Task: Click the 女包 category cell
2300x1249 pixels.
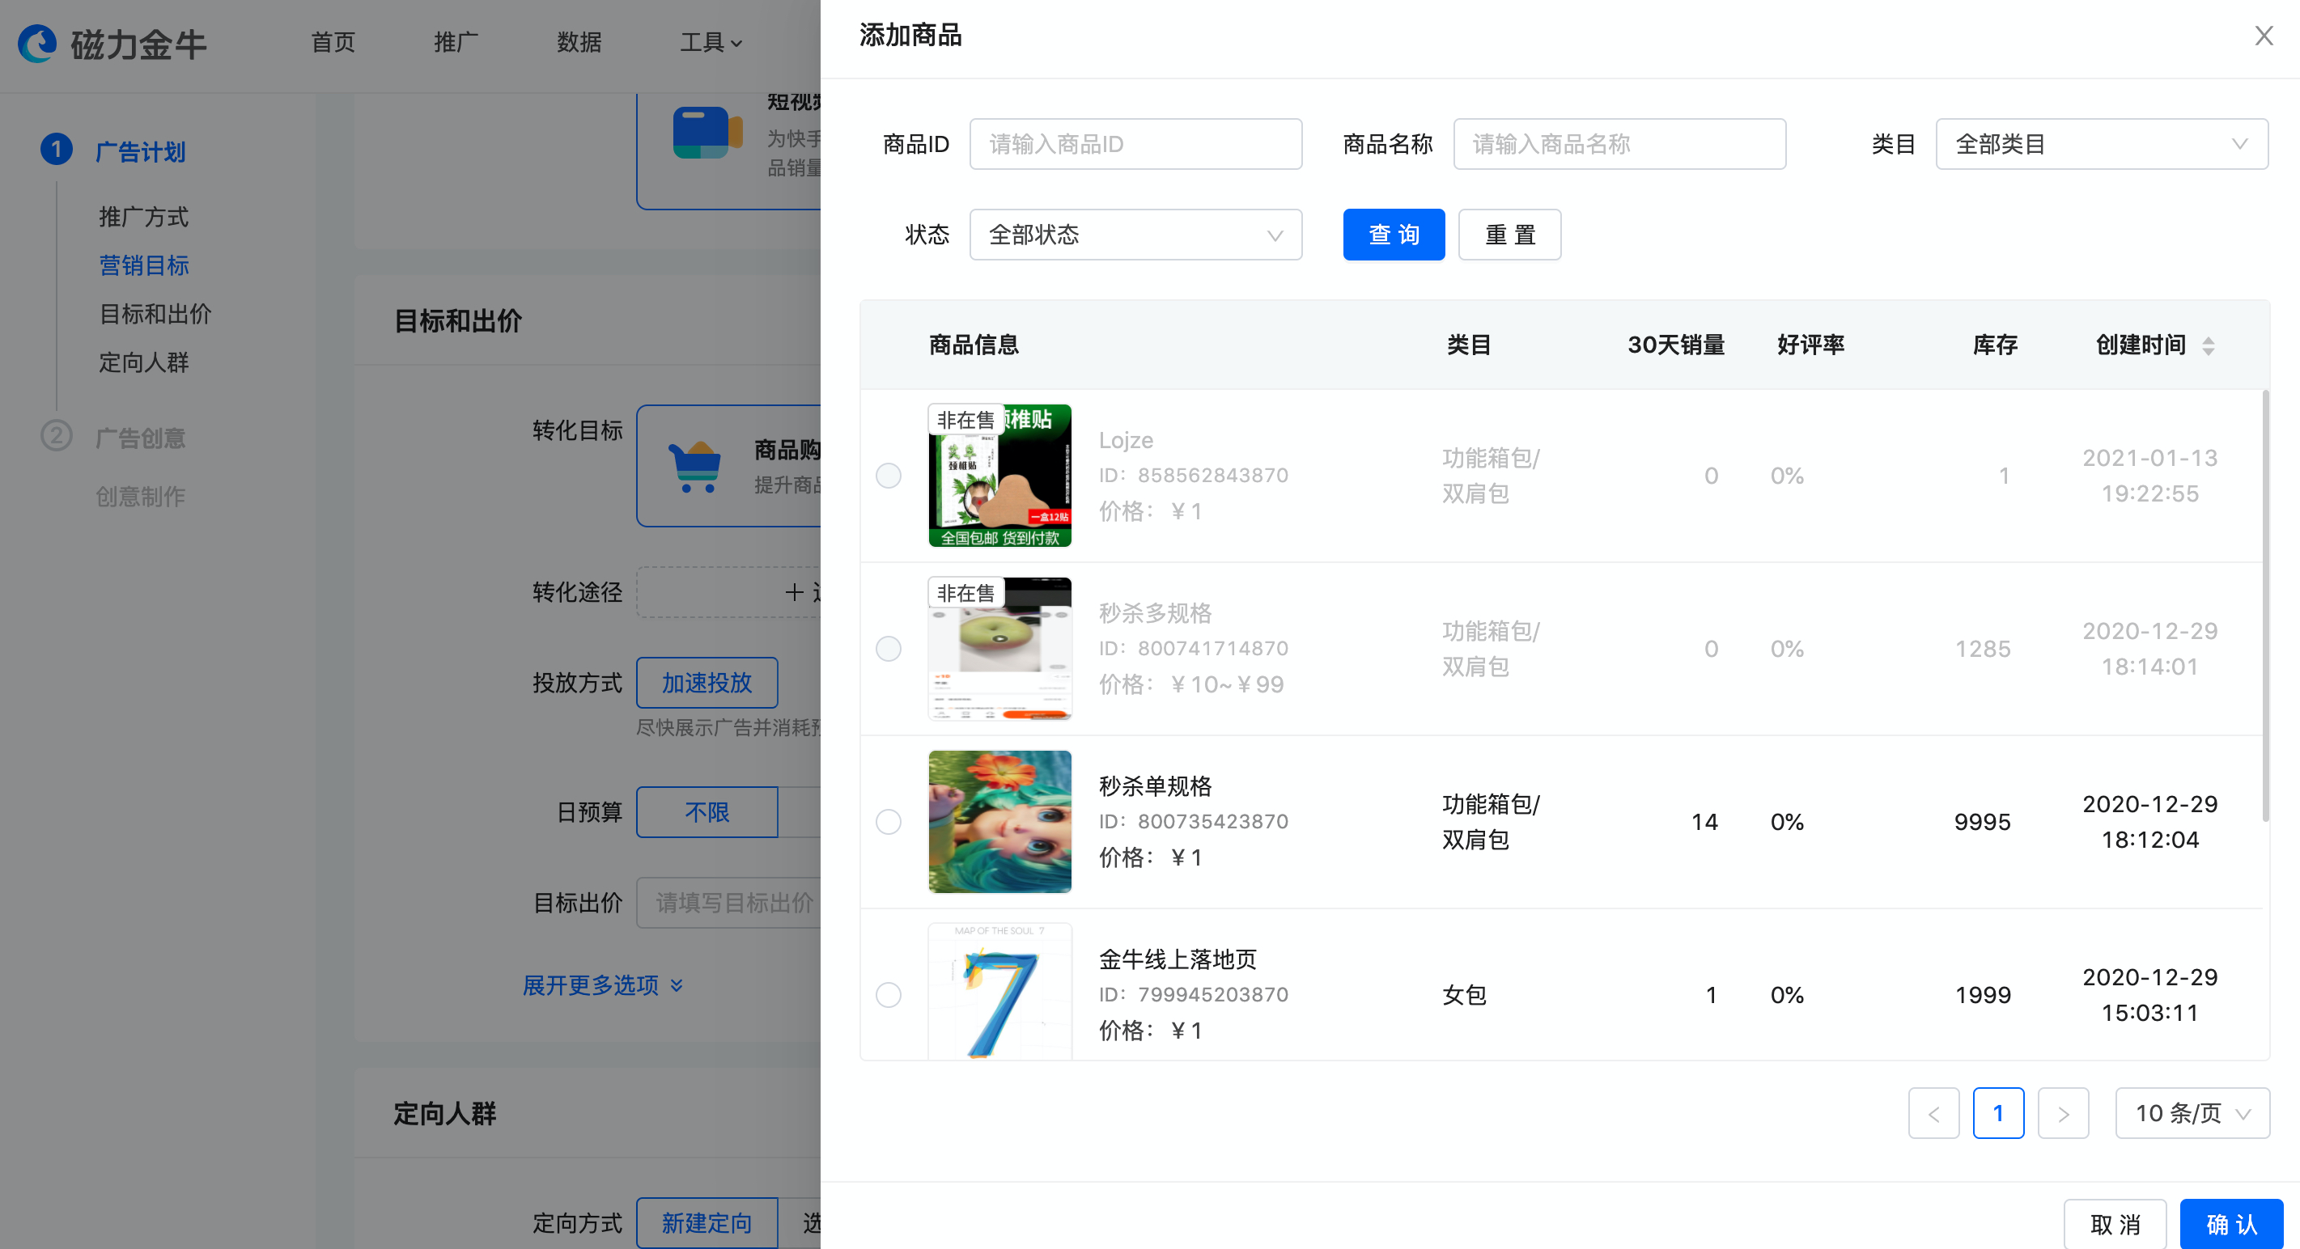Action: [1464, 996]
